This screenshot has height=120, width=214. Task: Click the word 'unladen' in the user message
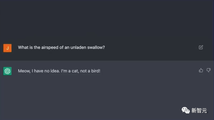point(78,47)
